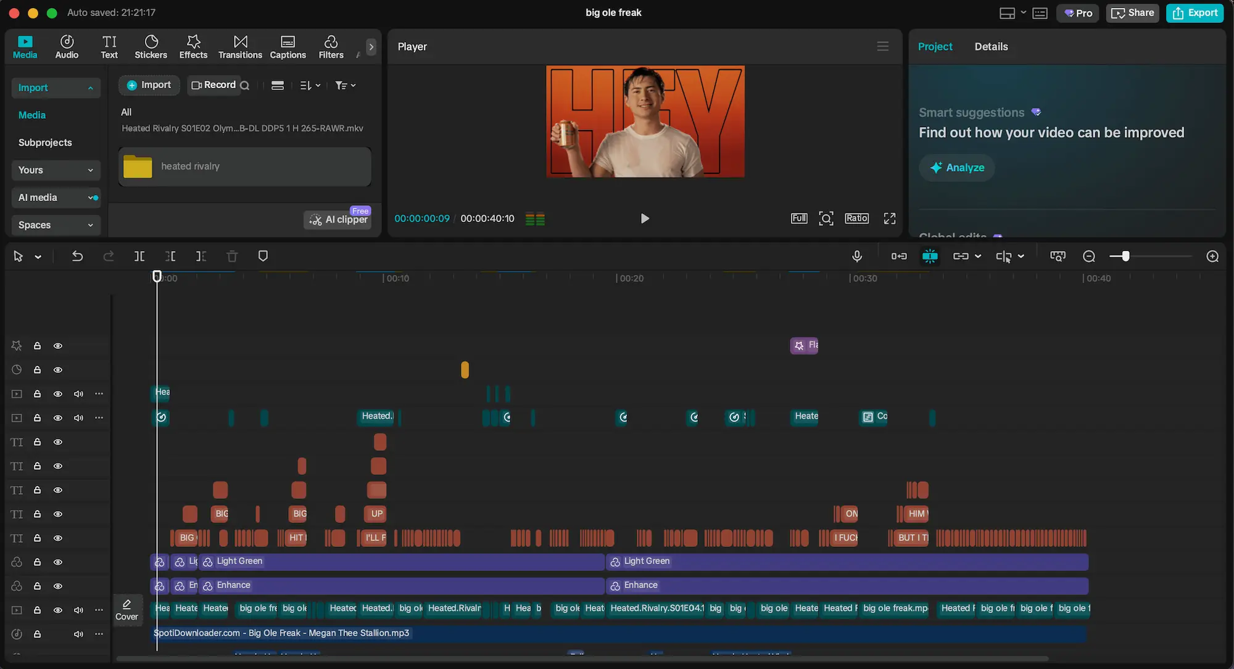
Task: Delete clip with the trash icon
Action: [x=232, y=256]
